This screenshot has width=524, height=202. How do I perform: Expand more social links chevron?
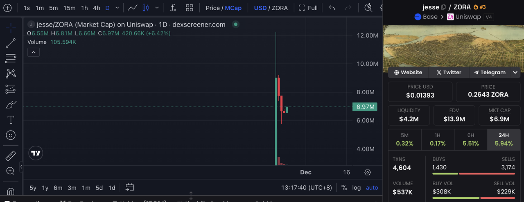515,72
